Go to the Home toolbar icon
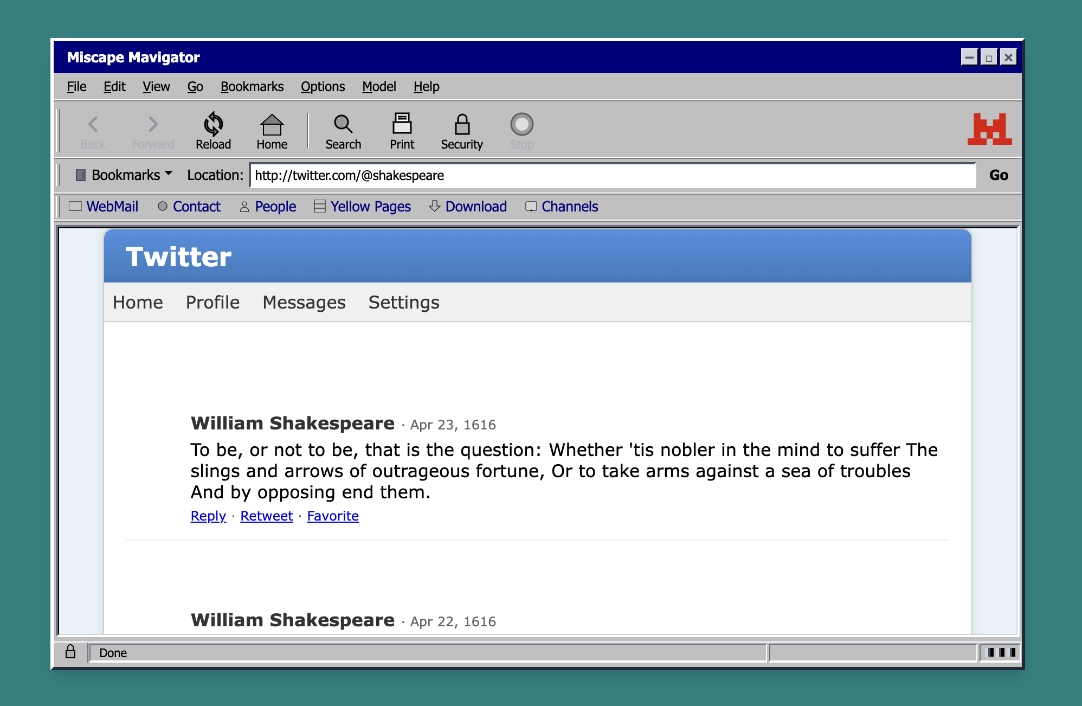1082x706 pixels. 272,125
